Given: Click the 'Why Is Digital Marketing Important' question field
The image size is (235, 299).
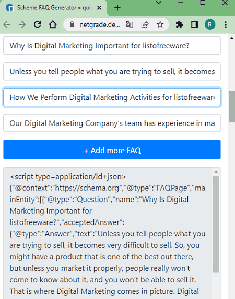Looking at the screenshot, I should point(112,46).
